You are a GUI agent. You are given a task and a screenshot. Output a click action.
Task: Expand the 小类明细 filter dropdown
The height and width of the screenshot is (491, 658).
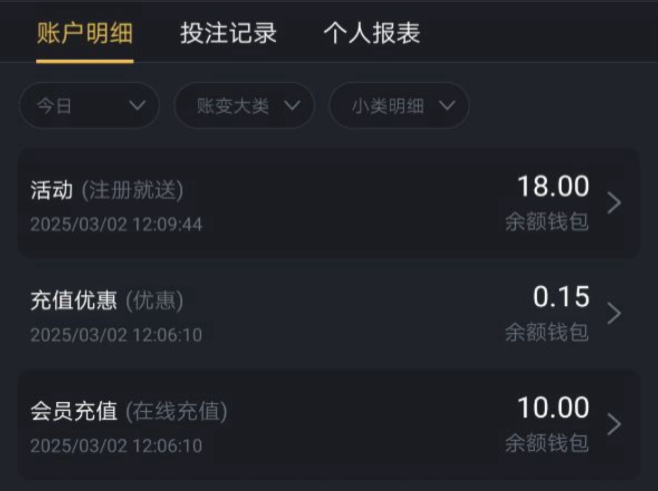click(398, 105)
